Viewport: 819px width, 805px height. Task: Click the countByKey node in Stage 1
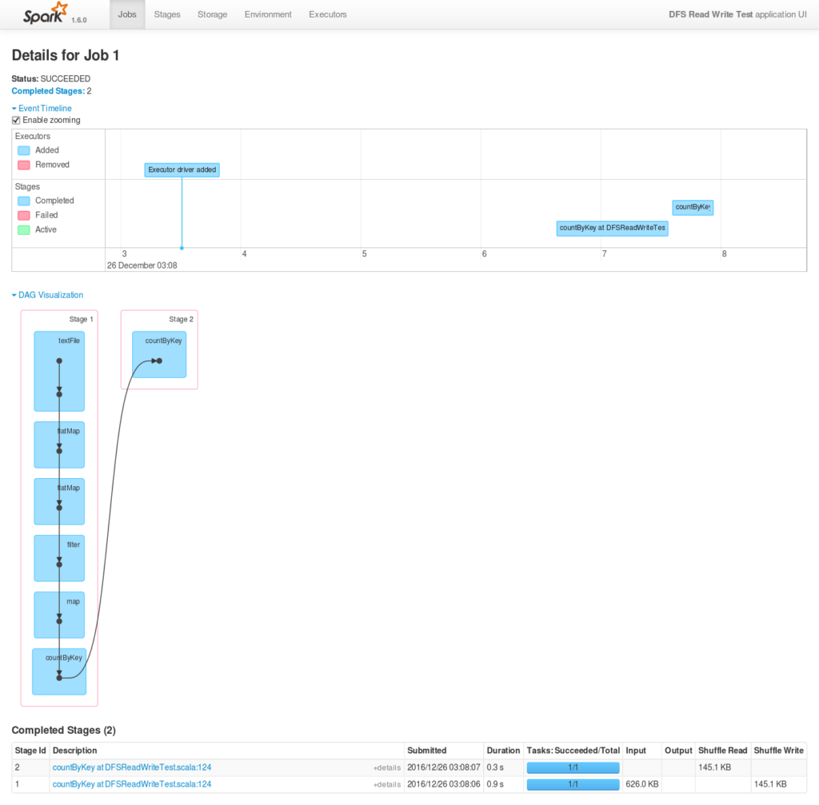59,671
